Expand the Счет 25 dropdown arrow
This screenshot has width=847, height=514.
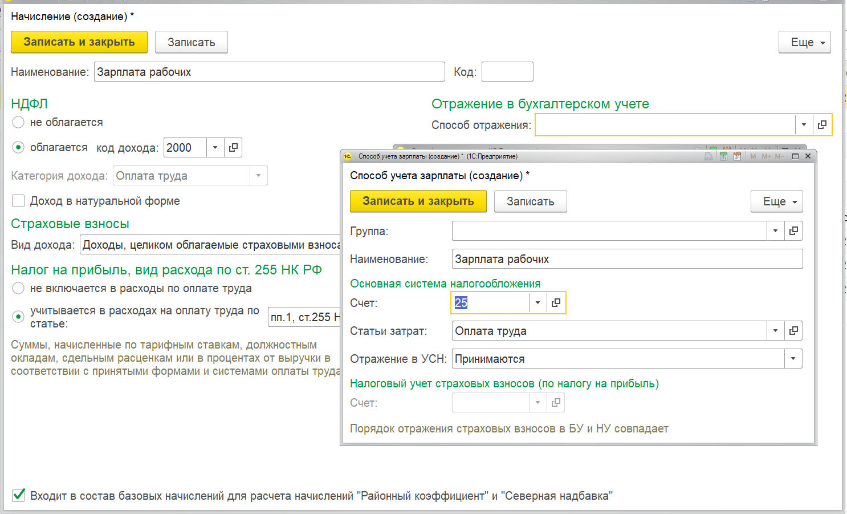[537, 303]
